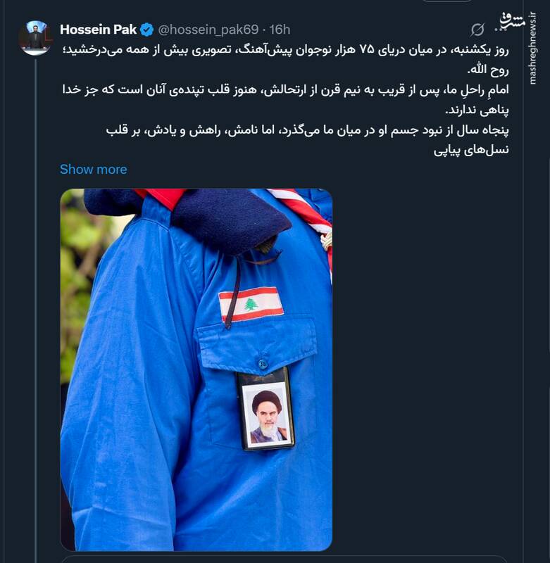Open the blue uniform photo attachment
The height and width of the screenshot is (563, 550).
pyautogui.click(x=196, y=369)
